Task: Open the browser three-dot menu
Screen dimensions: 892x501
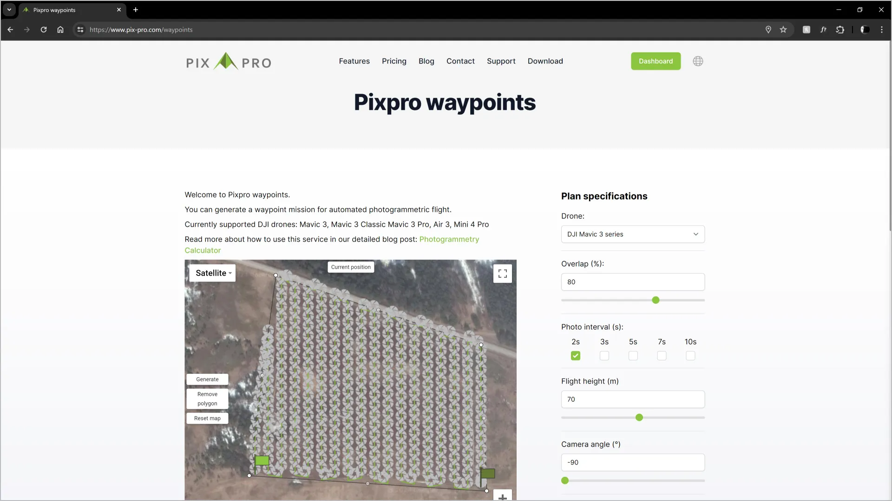Action: [x=882, y=30]
